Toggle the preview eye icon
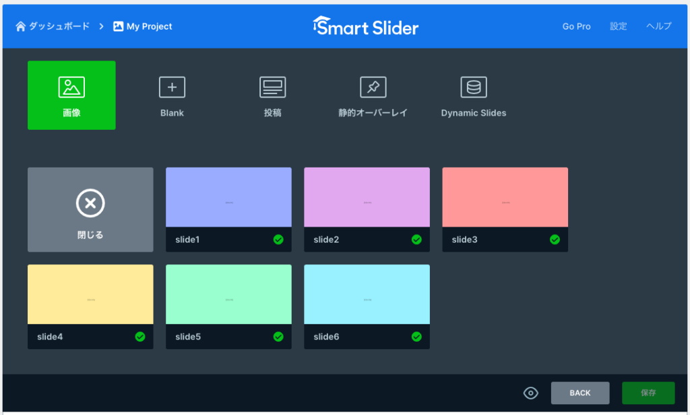The height and width of the screenshot is (415, 690). pos(531,393)
